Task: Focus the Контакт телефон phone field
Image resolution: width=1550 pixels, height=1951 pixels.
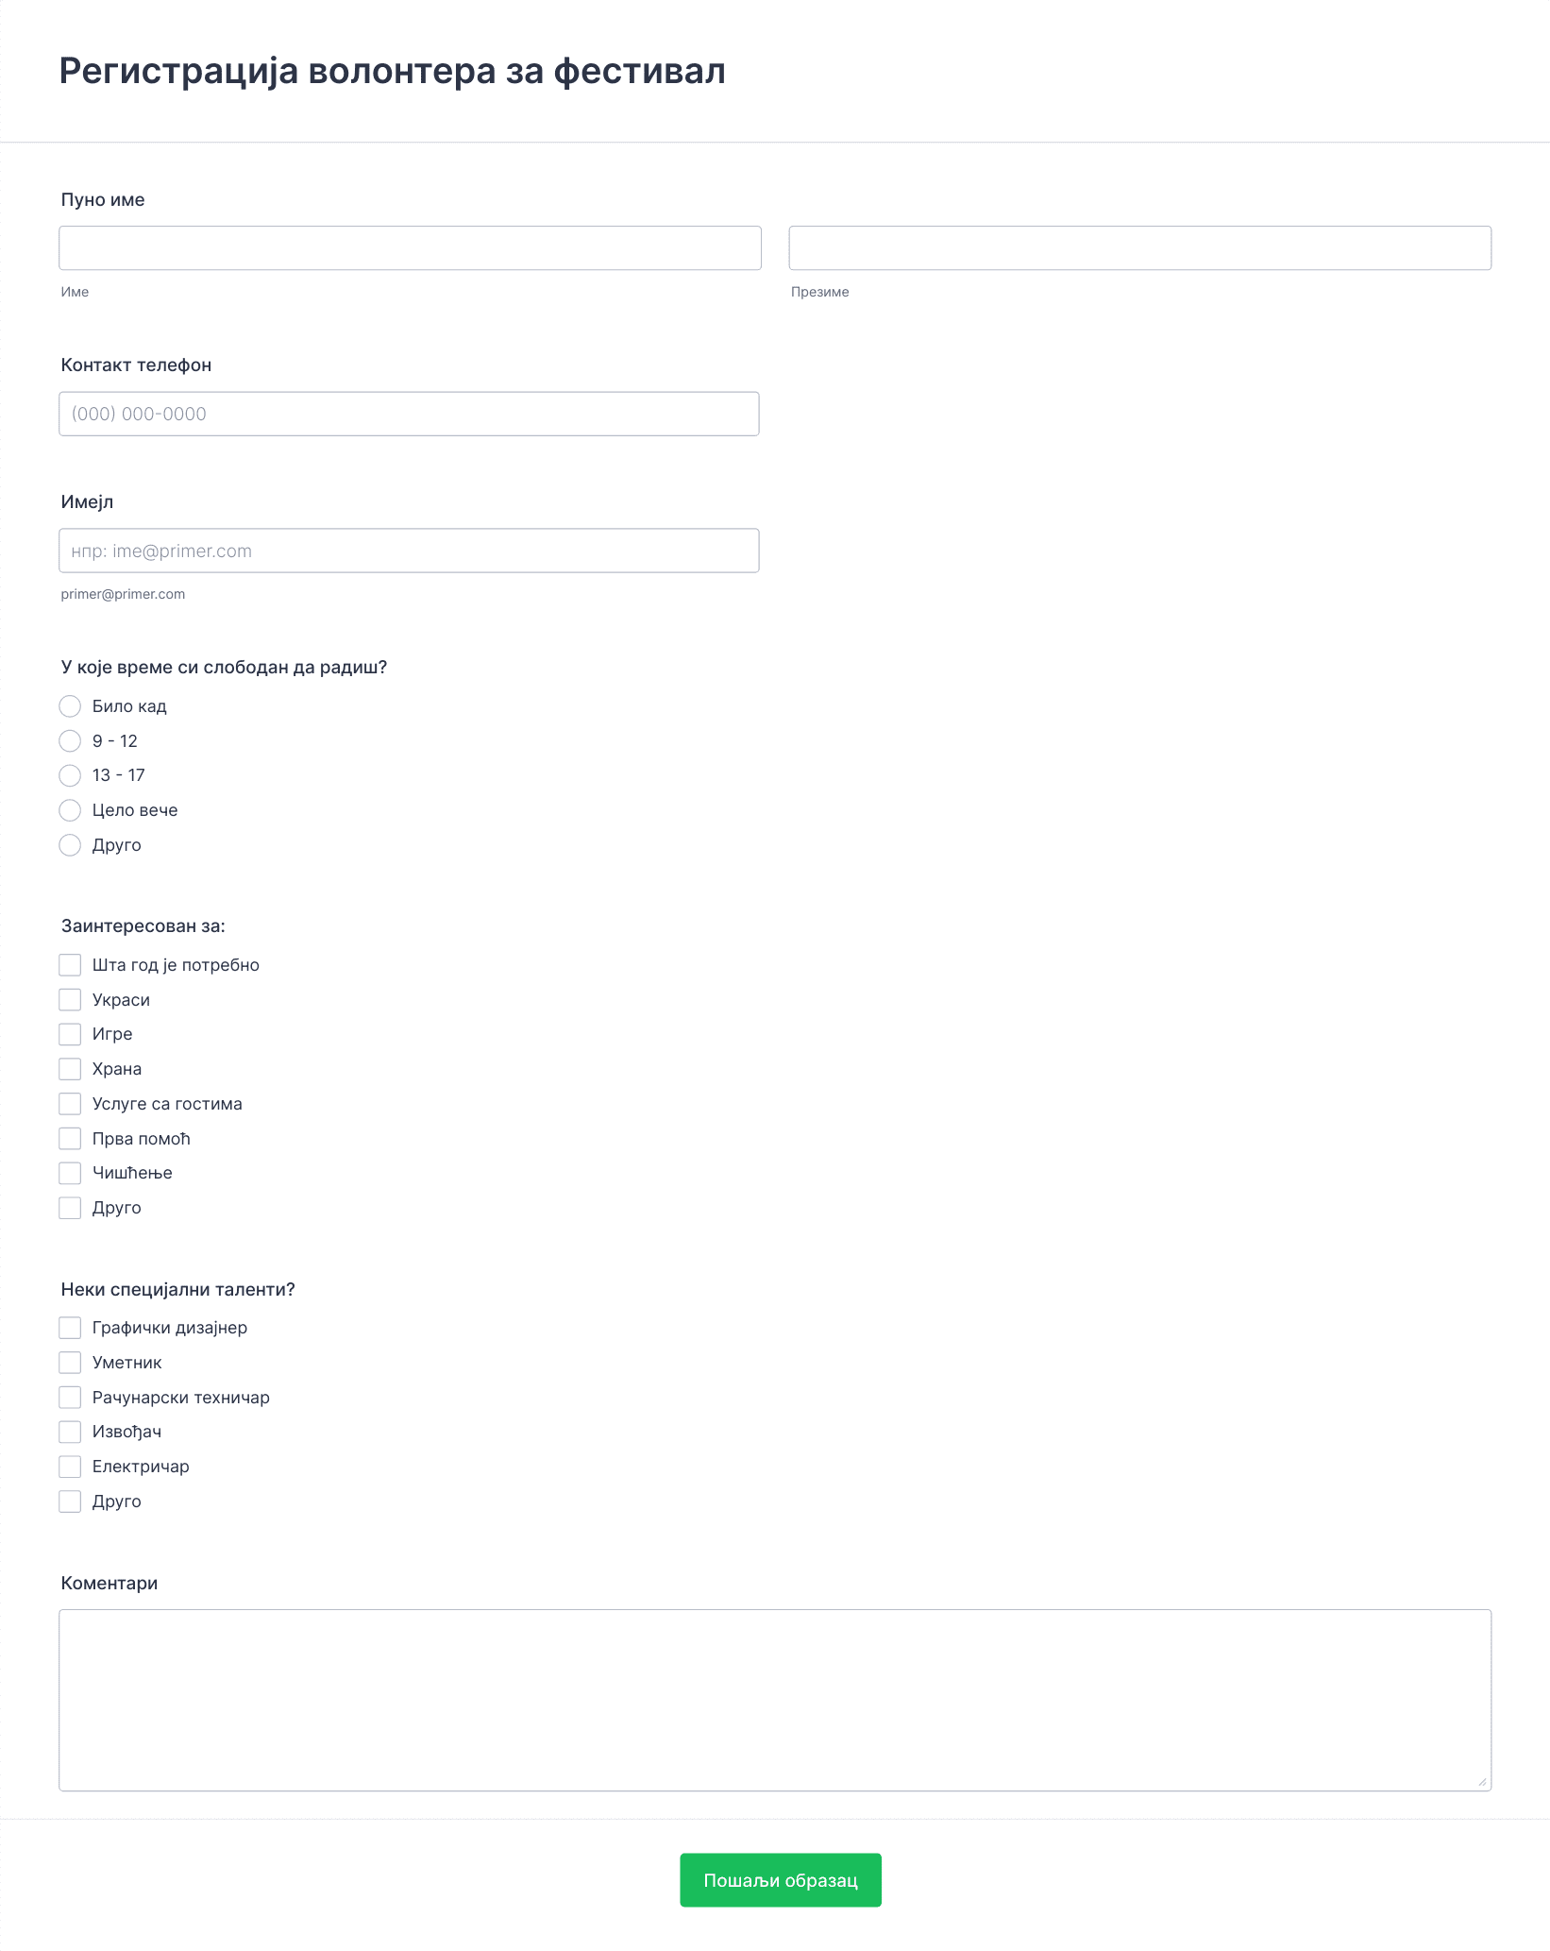Action: 409,414
